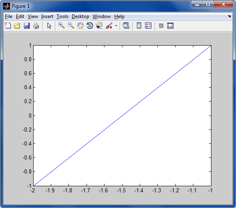Expand the Brush tool dropdown arrow
The height and width of the screenshot is (208, 236).
(116, 25)
